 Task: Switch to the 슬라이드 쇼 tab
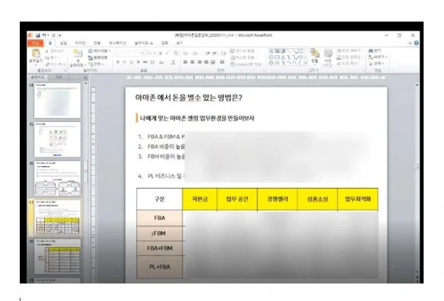[144, 43]
